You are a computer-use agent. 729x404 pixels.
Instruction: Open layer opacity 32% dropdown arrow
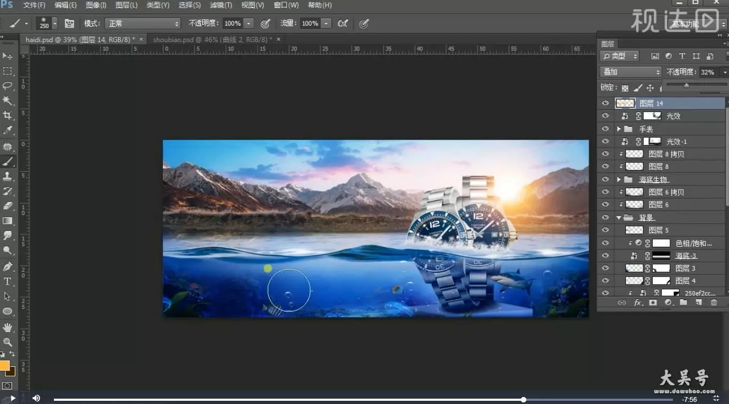point(724,72)
